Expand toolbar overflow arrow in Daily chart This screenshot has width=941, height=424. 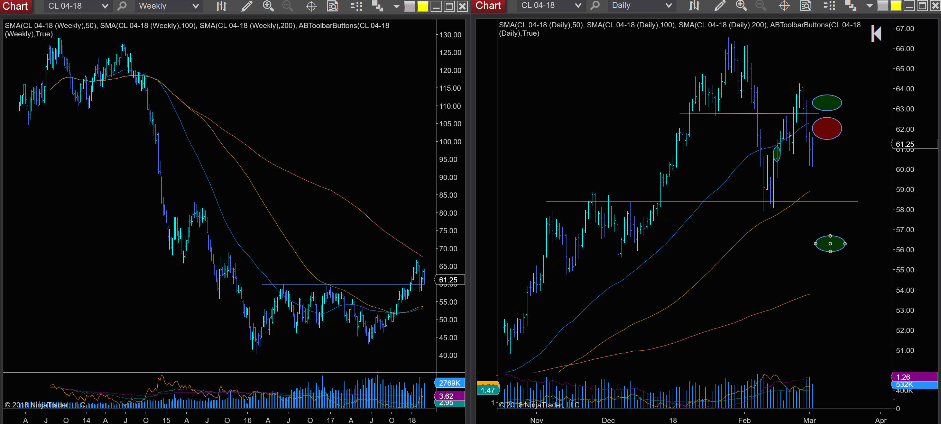[869, 6]
